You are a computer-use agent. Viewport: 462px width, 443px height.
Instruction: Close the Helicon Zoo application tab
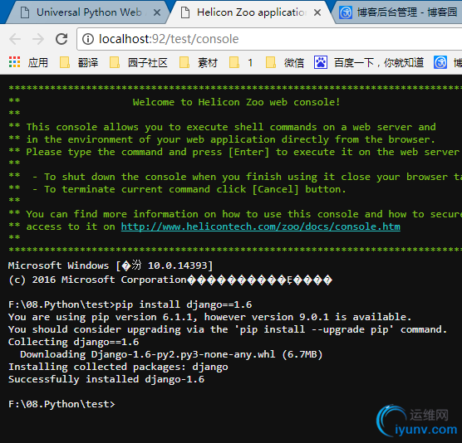click(x=317, y=12)
